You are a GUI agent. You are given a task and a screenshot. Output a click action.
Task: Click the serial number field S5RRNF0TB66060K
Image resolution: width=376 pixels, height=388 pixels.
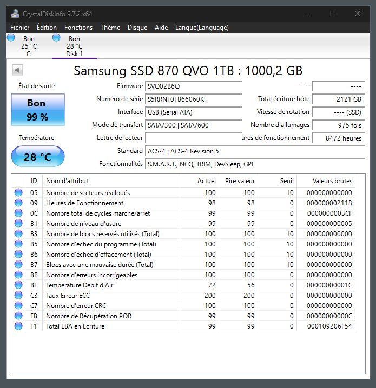tap(193, 99)
